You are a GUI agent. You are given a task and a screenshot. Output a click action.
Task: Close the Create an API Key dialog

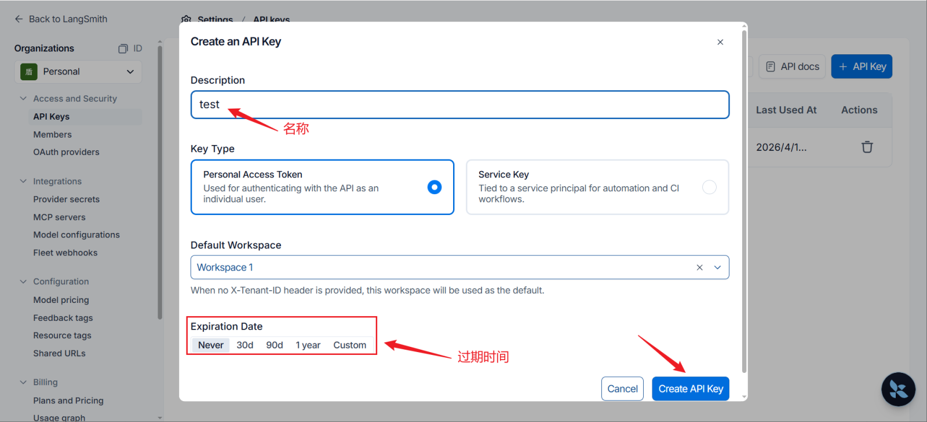click(720, 42)
